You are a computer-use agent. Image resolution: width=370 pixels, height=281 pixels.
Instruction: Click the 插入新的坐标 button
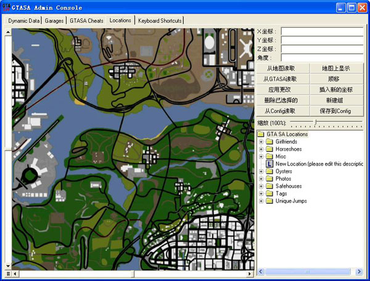pyautogui.click(x=337, y=90)
